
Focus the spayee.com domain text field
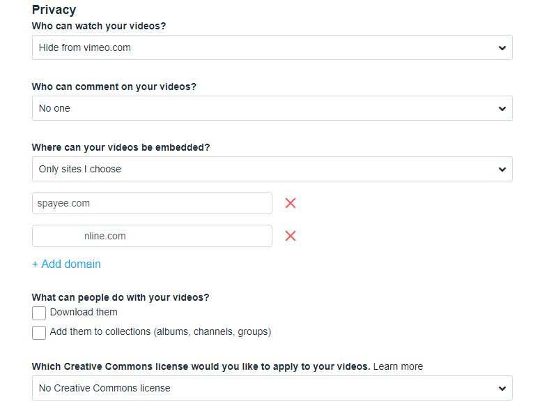[152, 203]
